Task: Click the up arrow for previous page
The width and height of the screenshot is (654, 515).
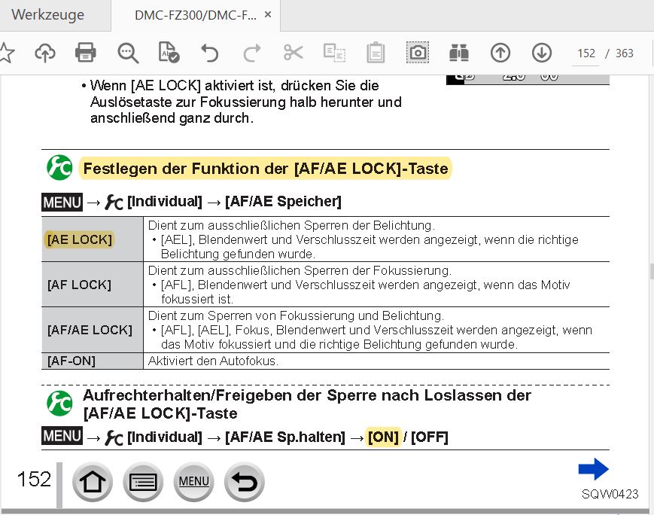Action: click(x=500, y=53)
